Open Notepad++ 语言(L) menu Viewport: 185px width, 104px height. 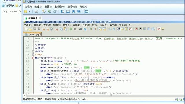click(x=76, y=25)
